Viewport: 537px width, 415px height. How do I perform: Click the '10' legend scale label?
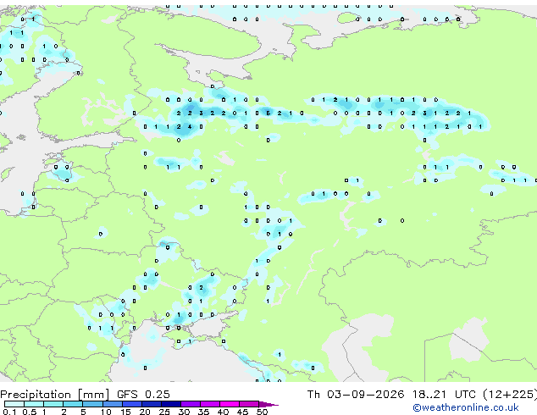(106, 412)
